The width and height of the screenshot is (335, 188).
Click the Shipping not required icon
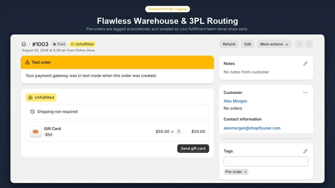33,112
